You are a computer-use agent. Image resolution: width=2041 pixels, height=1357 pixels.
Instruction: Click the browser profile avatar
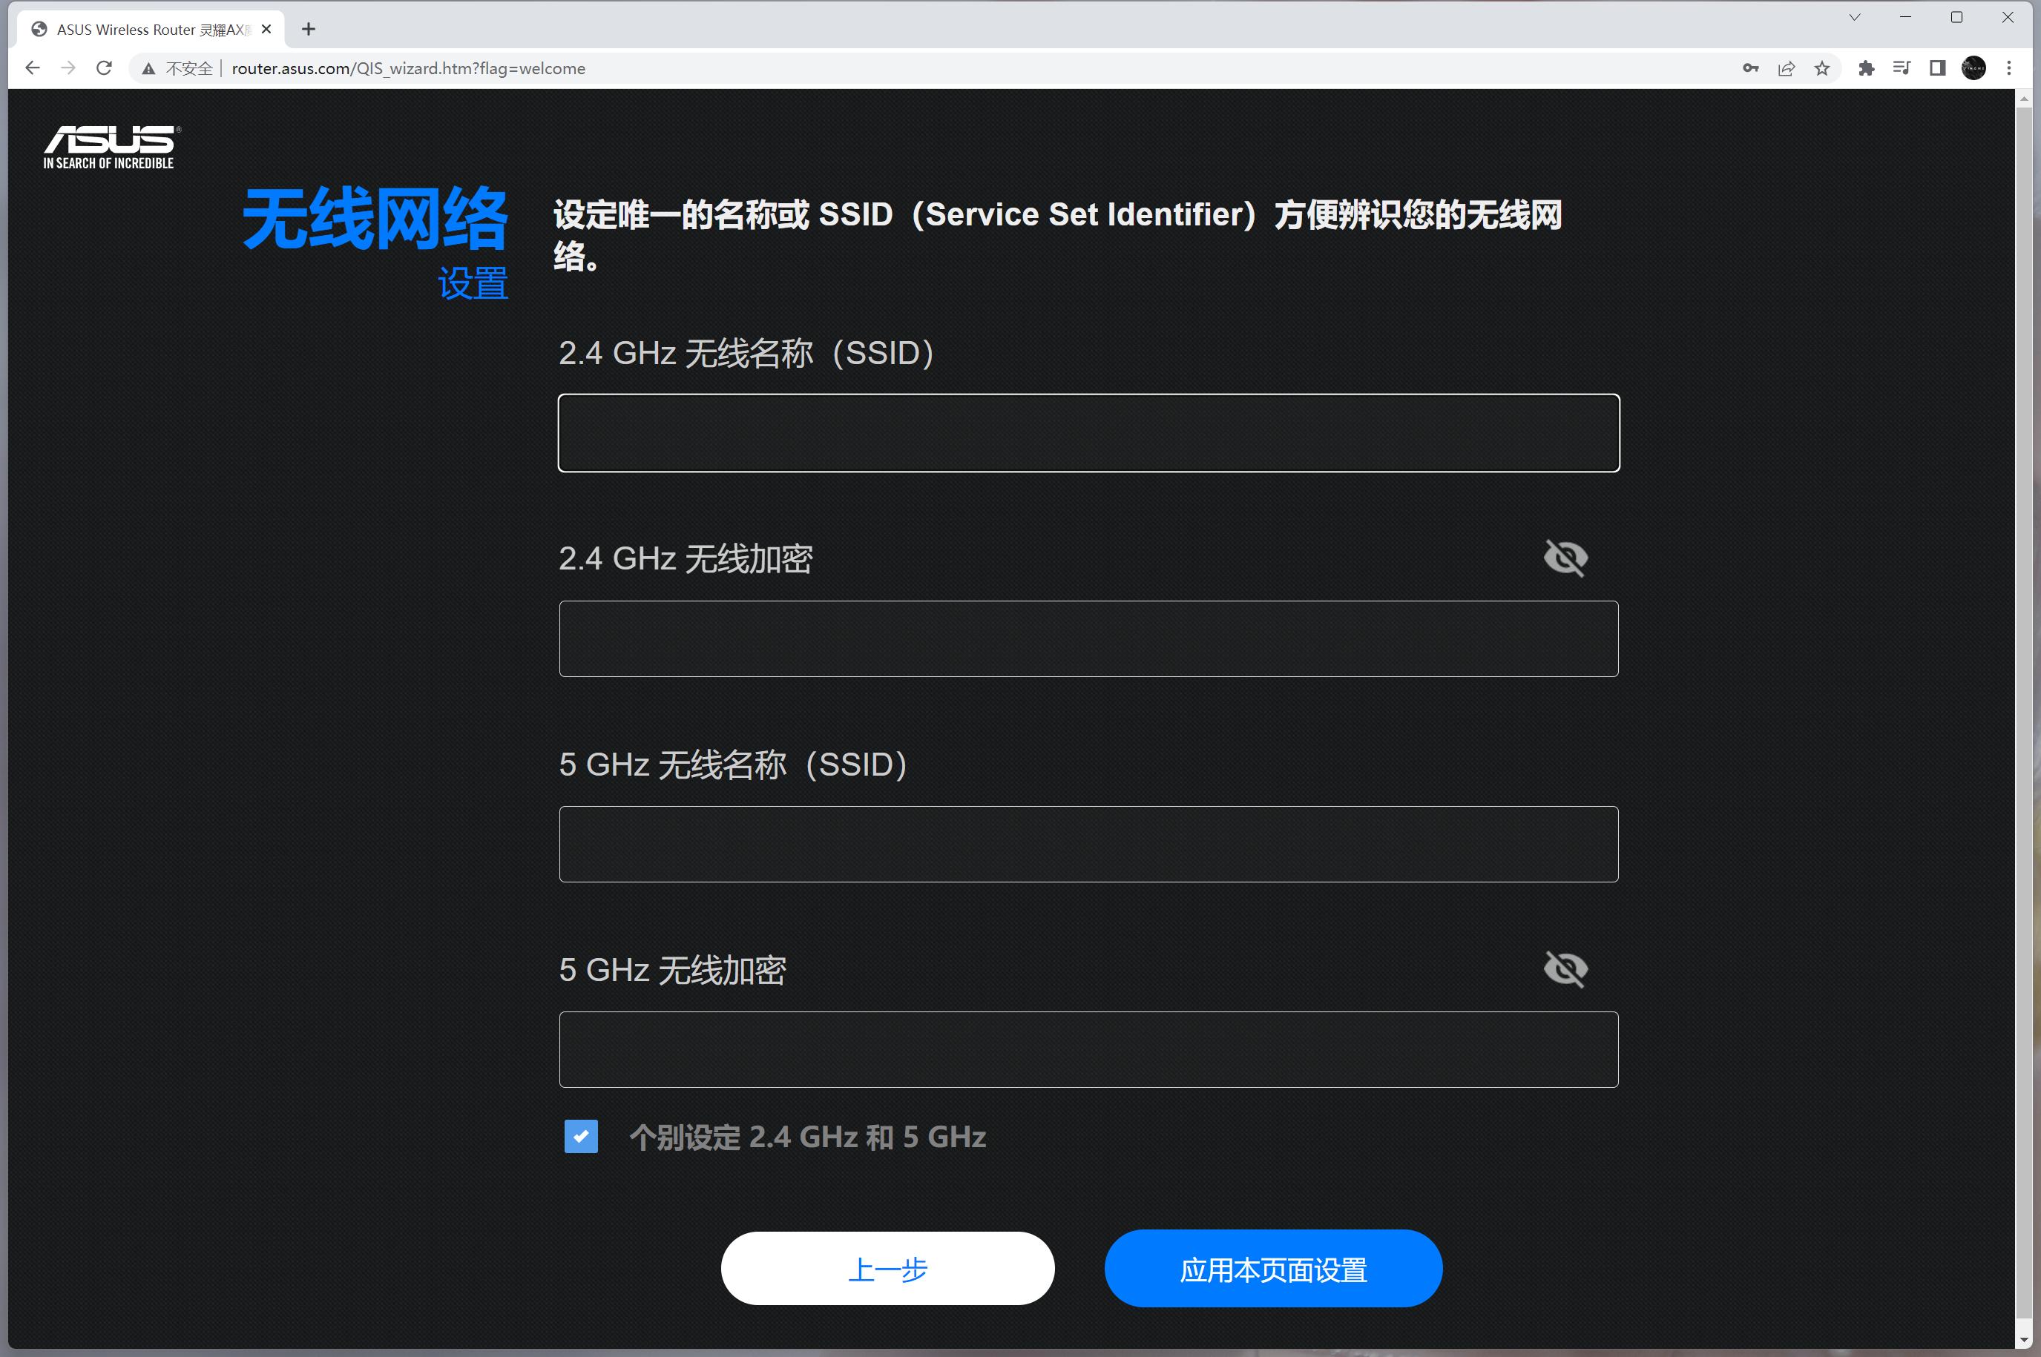click(x=1973, y=67)
